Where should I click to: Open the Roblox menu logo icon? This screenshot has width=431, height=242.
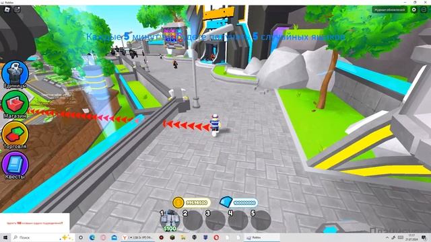coord(7,9)
